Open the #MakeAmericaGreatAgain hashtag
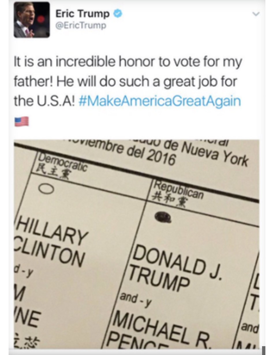 coord(159,102)
